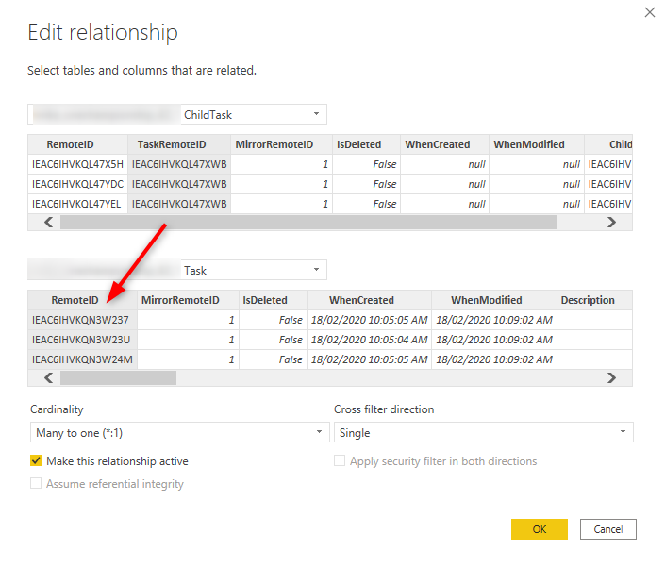
Task: Click cell IEAC6IHVKQL47X5H
Action: point(77,164)
